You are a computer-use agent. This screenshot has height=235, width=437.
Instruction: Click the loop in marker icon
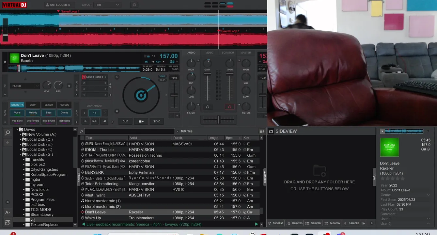(85, 121)
